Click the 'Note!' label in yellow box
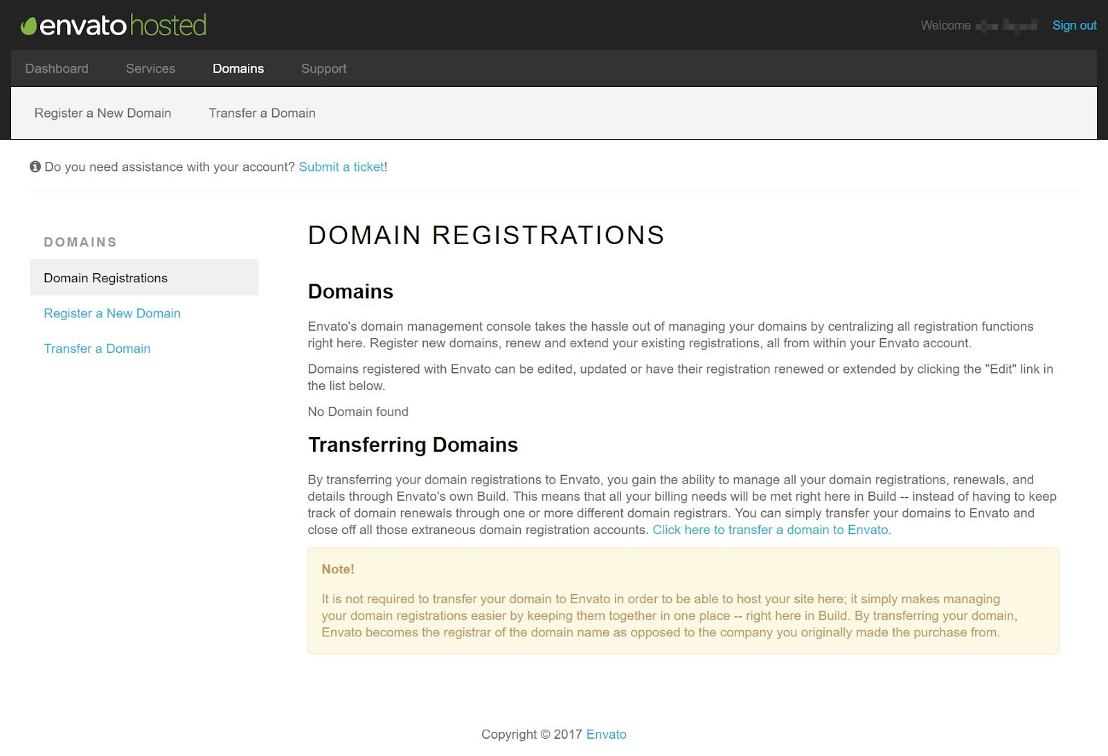 pos(338,569)
